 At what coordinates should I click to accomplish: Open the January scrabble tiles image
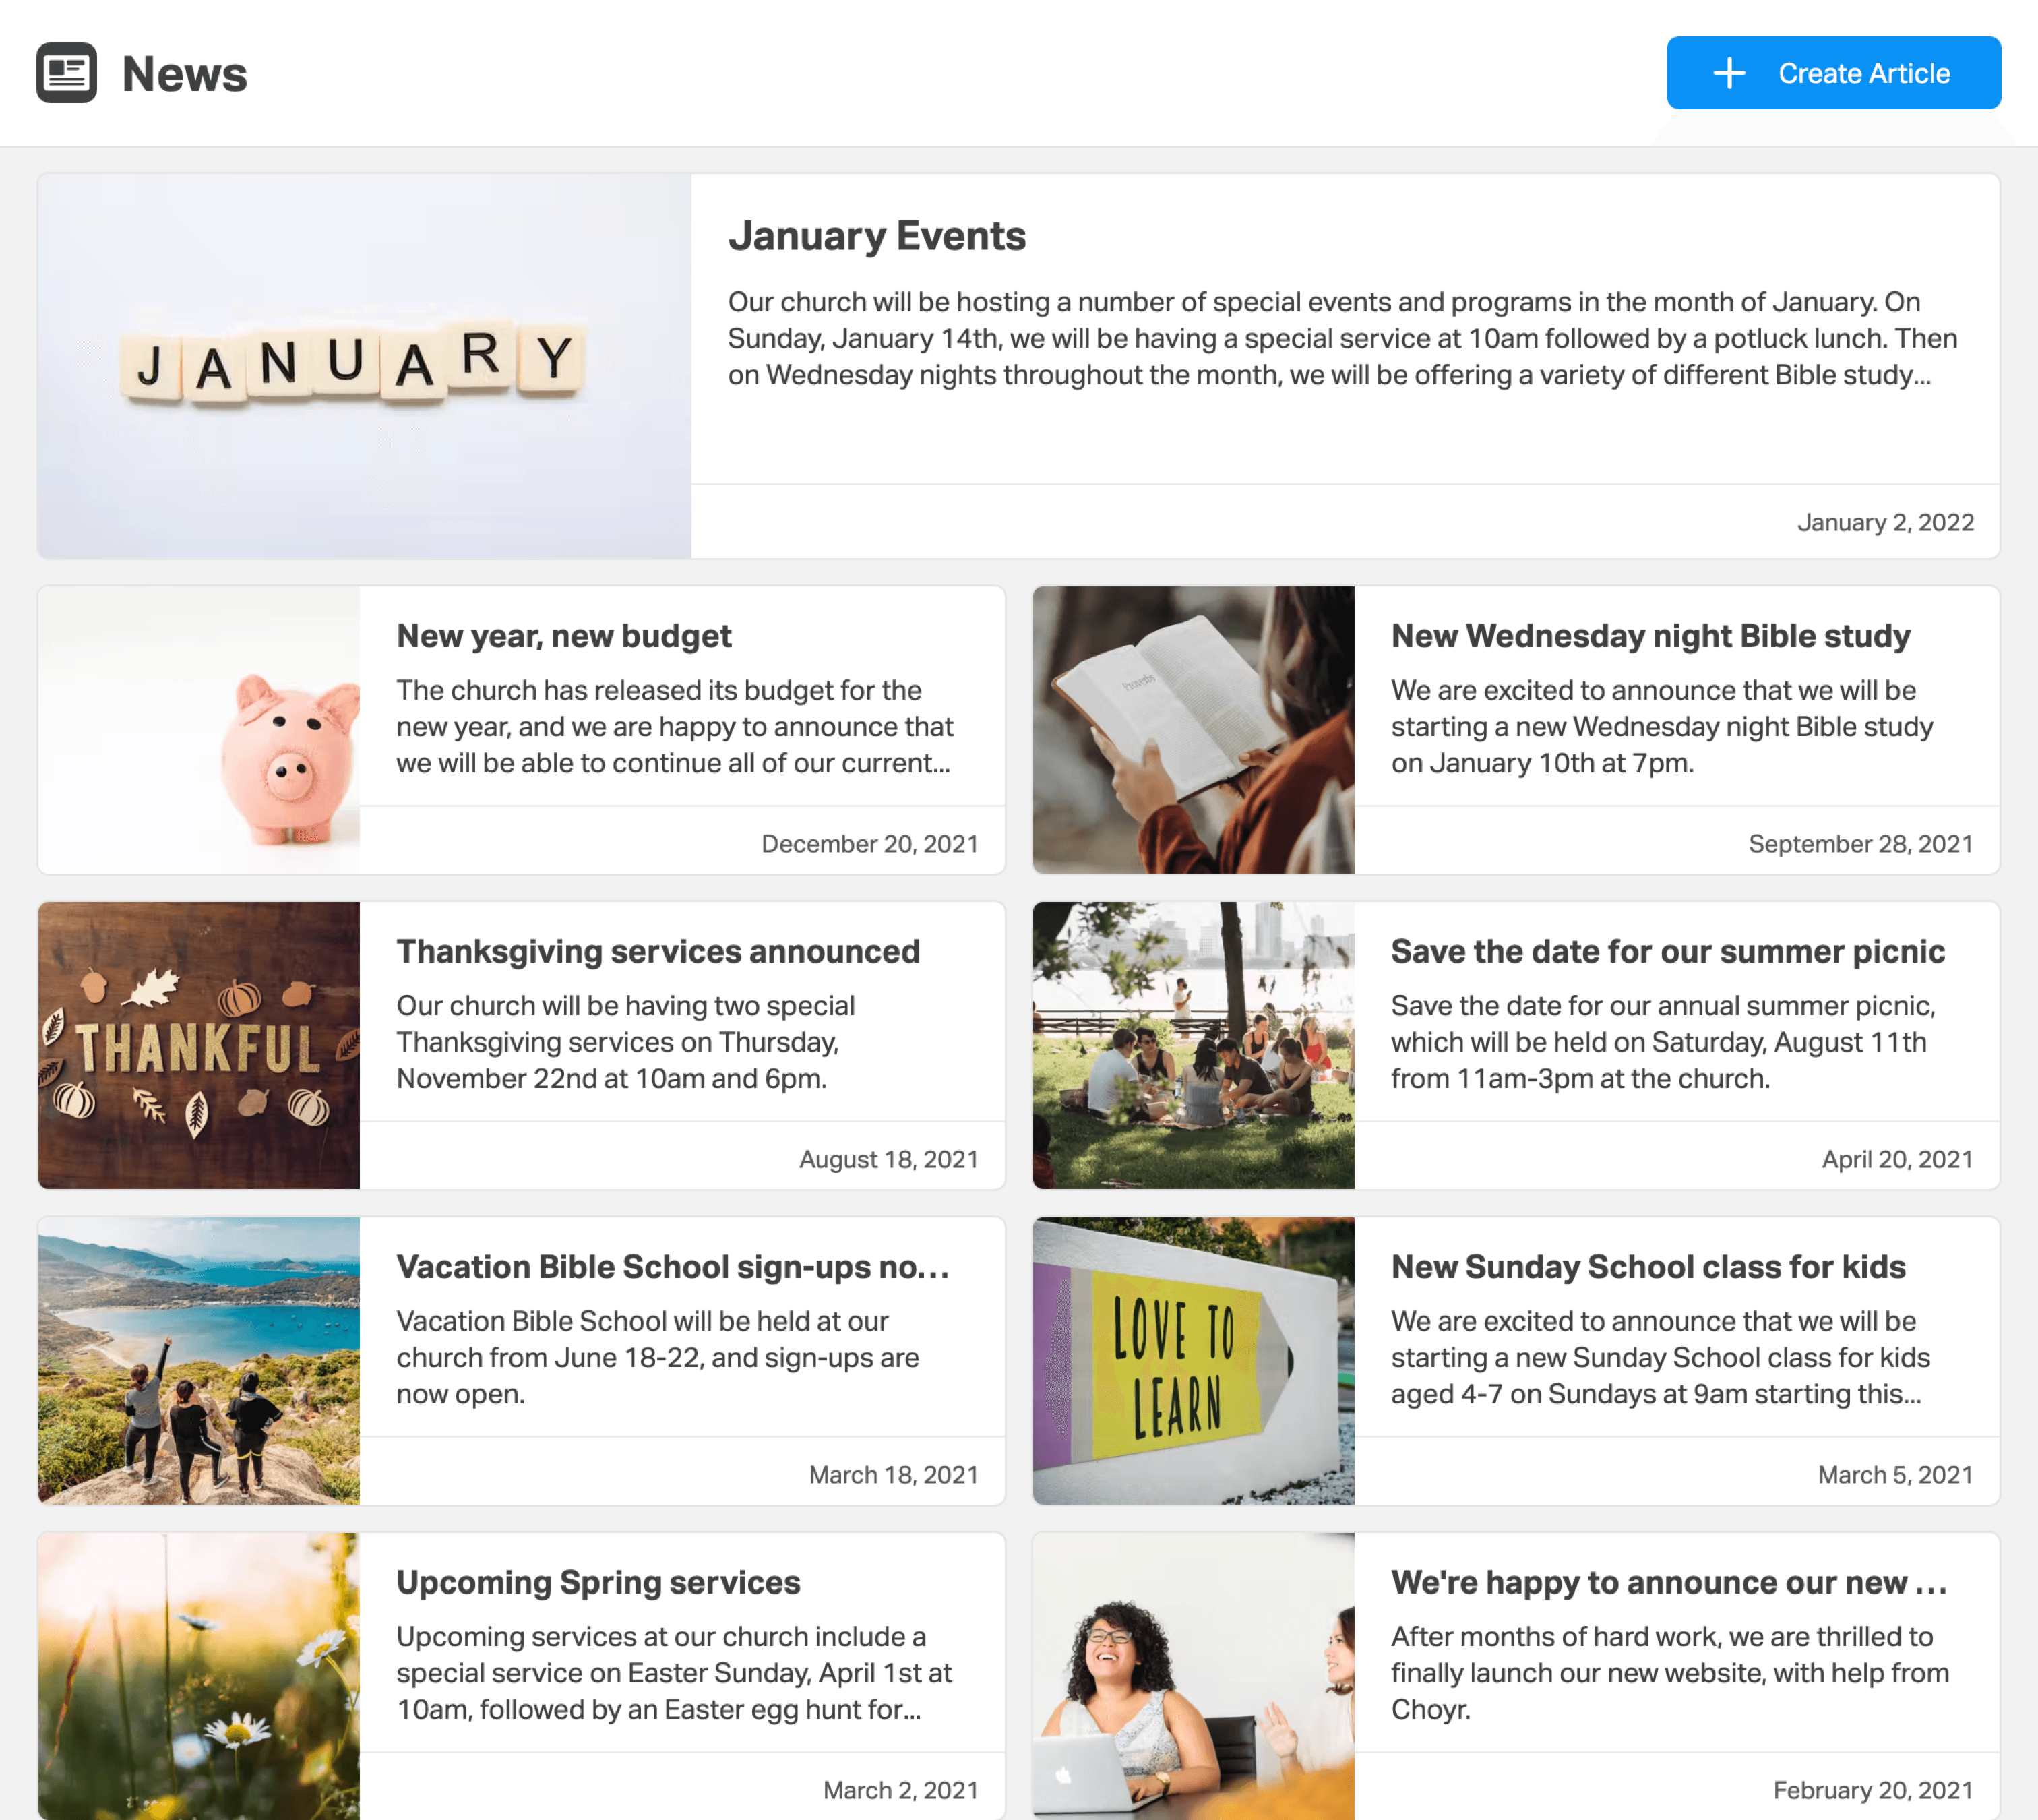click(x=364, y=366)
